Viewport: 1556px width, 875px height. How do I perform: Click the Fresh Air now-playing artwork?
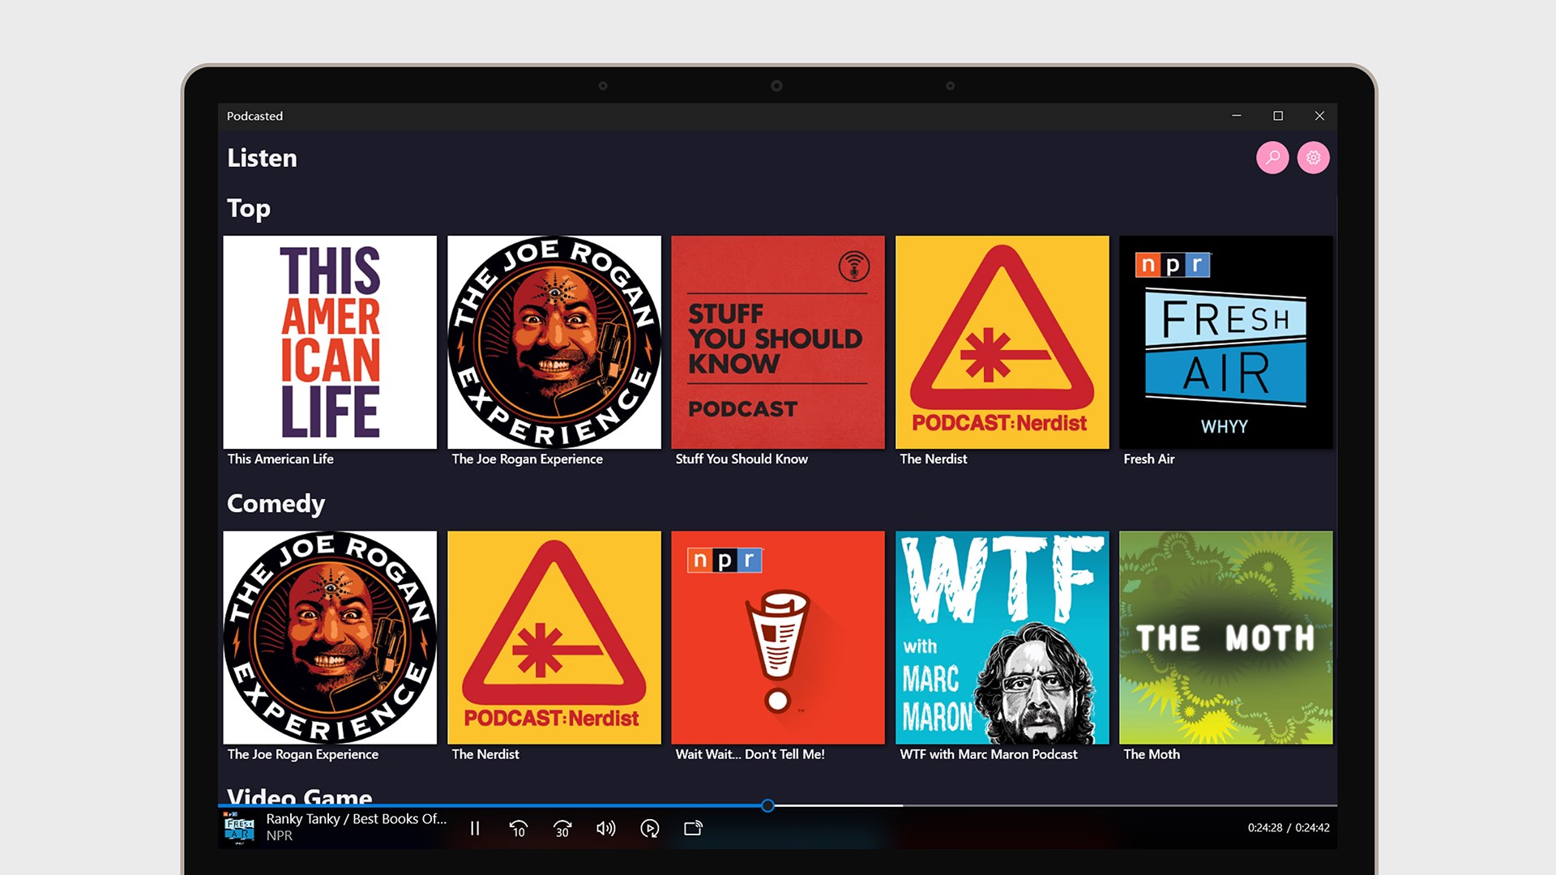[x=239, y=827]
